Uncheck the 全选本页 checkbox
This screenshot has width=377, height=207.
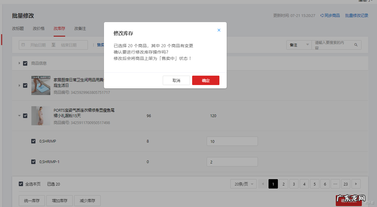[x=21, y=184]
